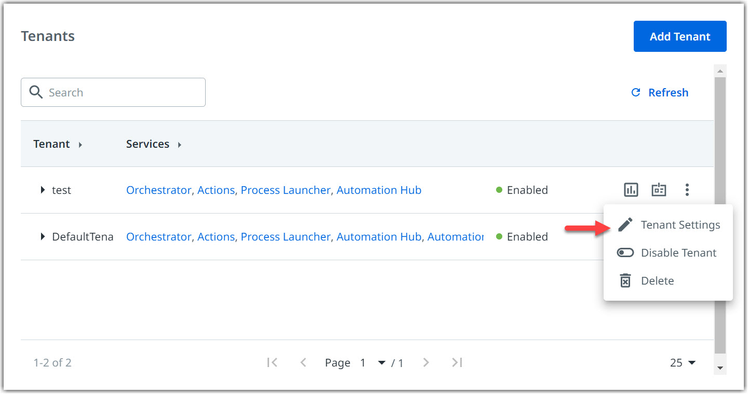Click the circular refresh arrow icon

click(635, 92)
